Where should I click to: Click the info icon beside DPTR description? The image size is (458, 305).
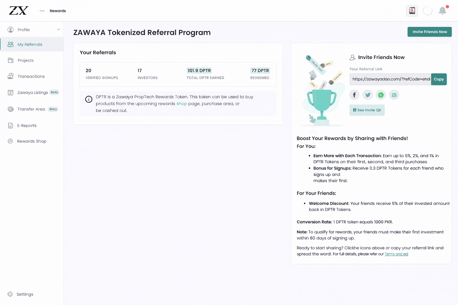[x=89, y=99]
